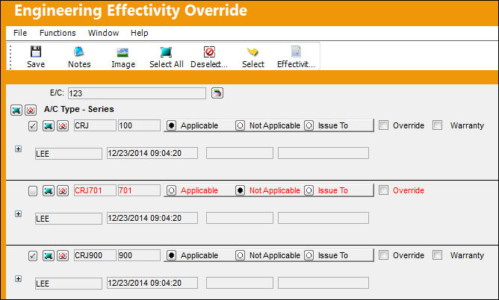Enable Override for CRJ701
This screenshot has height=300, width=499.
[x=383, y=190]
